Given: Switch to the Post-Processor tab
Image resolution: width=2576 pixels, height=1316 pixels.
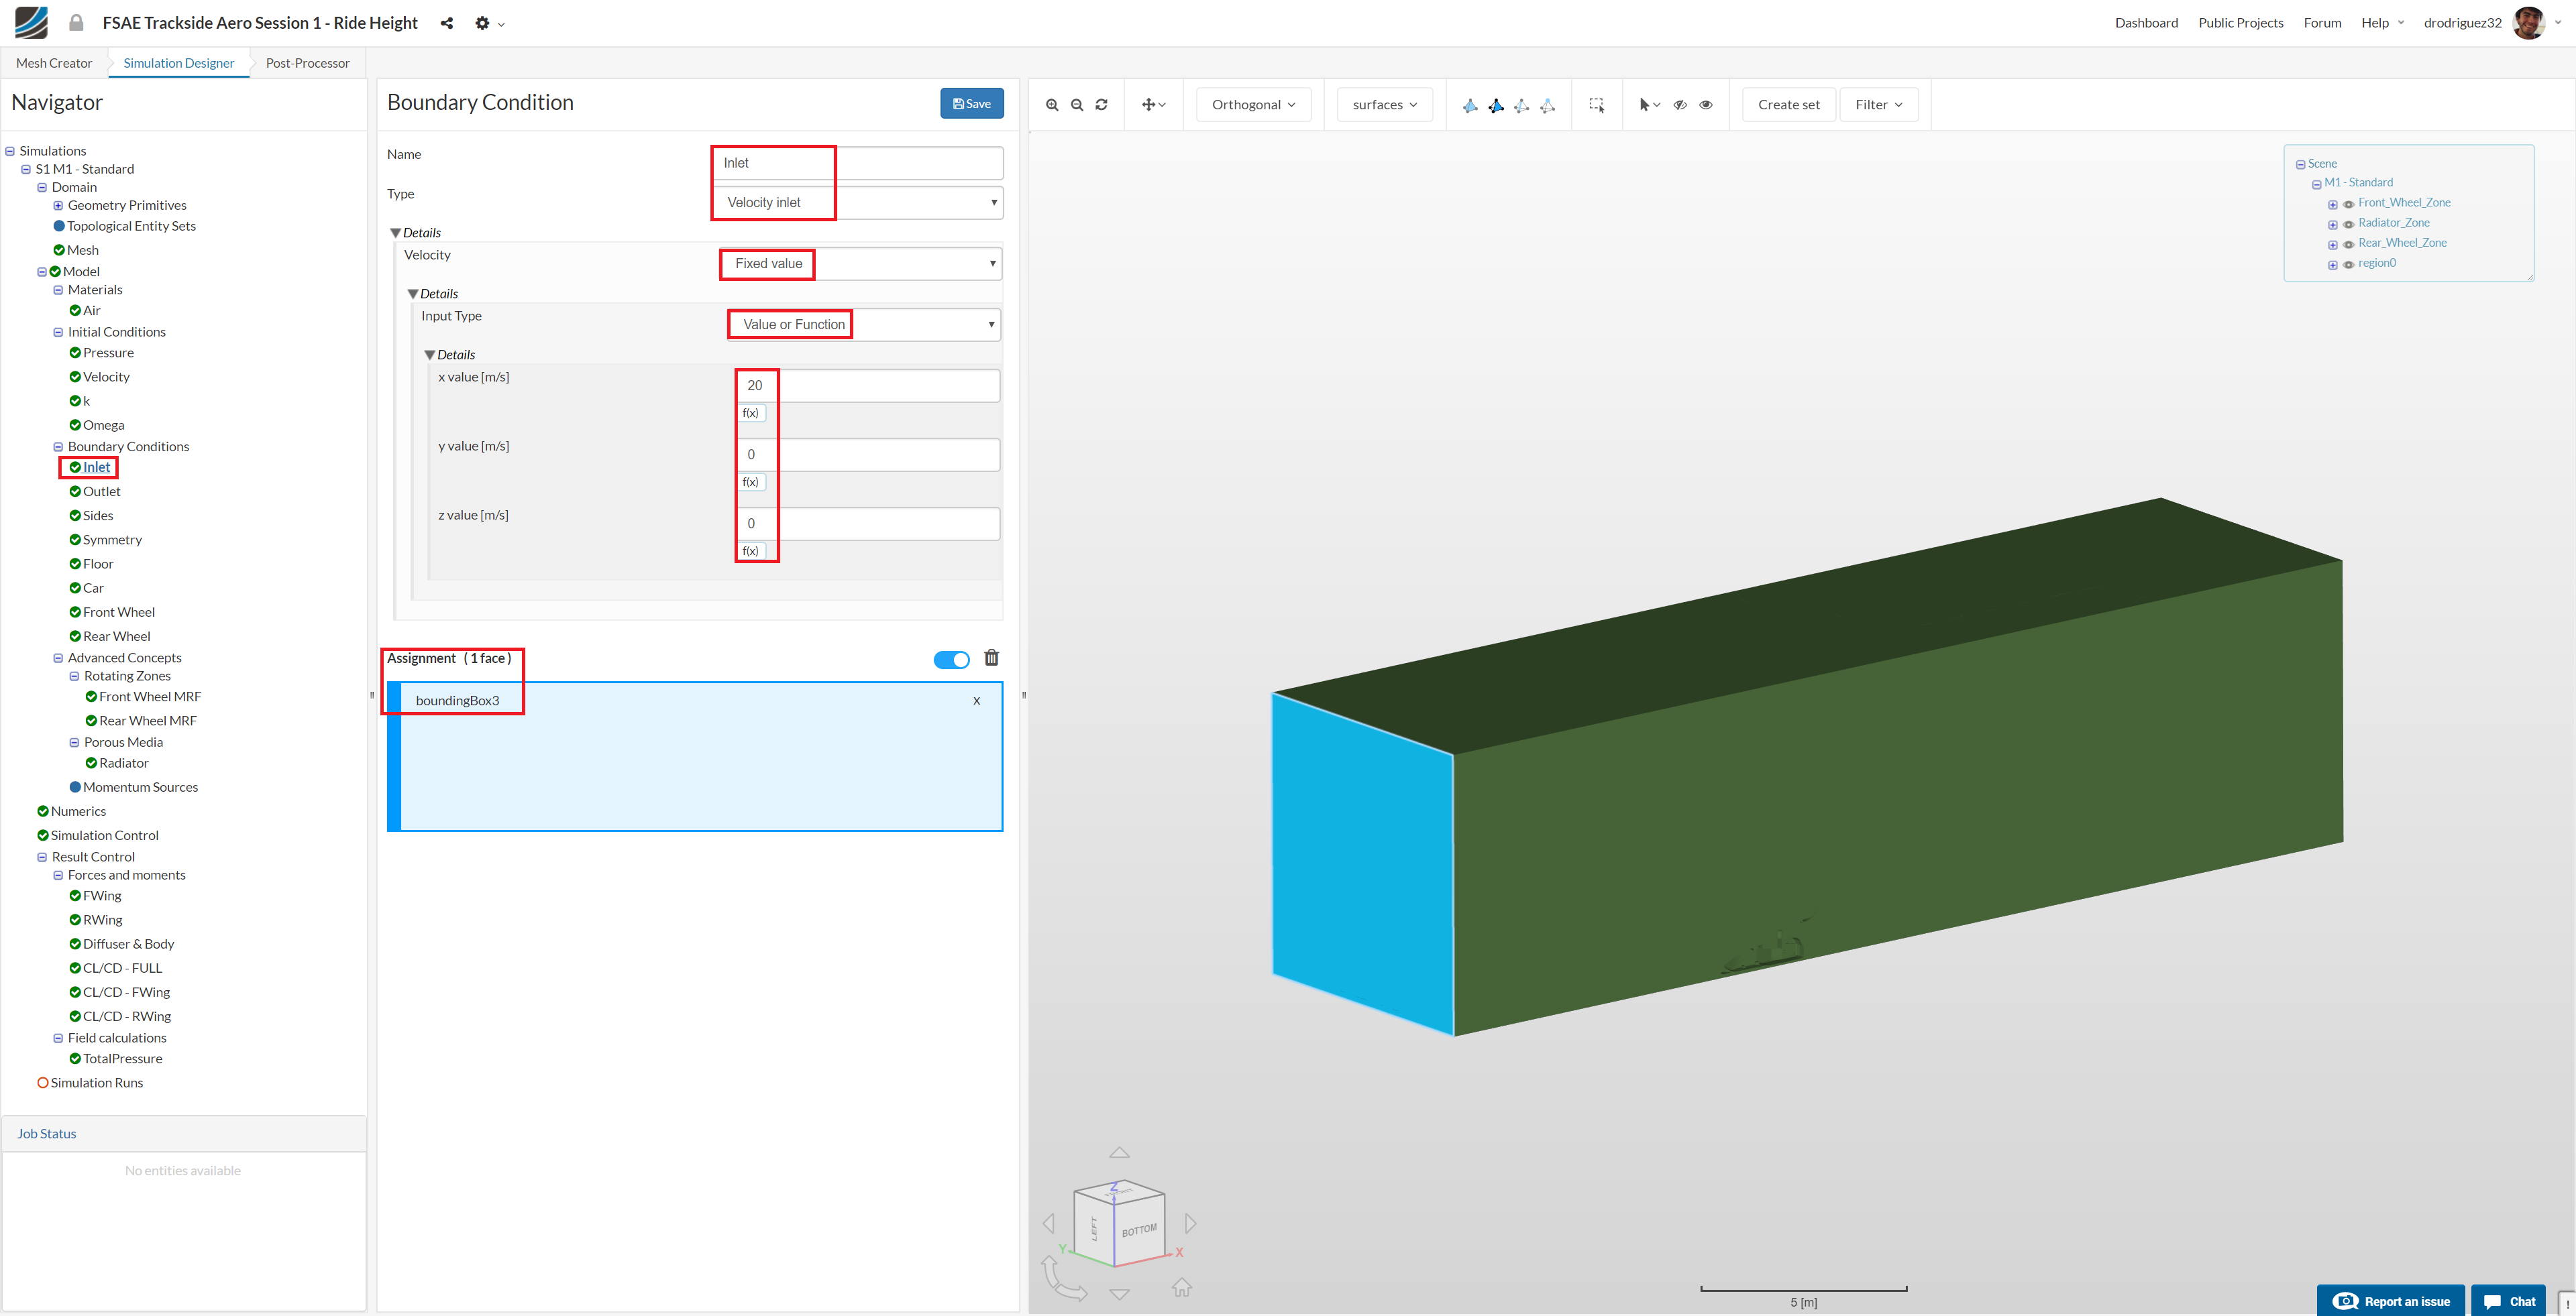Looking at the screenshot, I should [307, 63].
